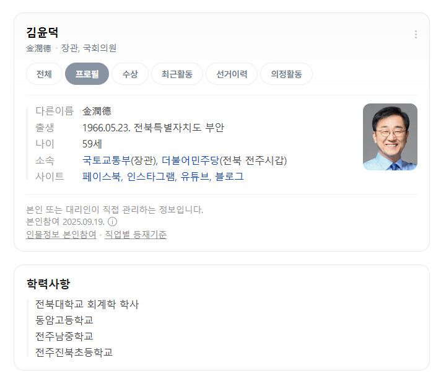Viewport: 441px width, 381px height.
Task: Visit the 유튜브 site link
Action: [195, 177]
